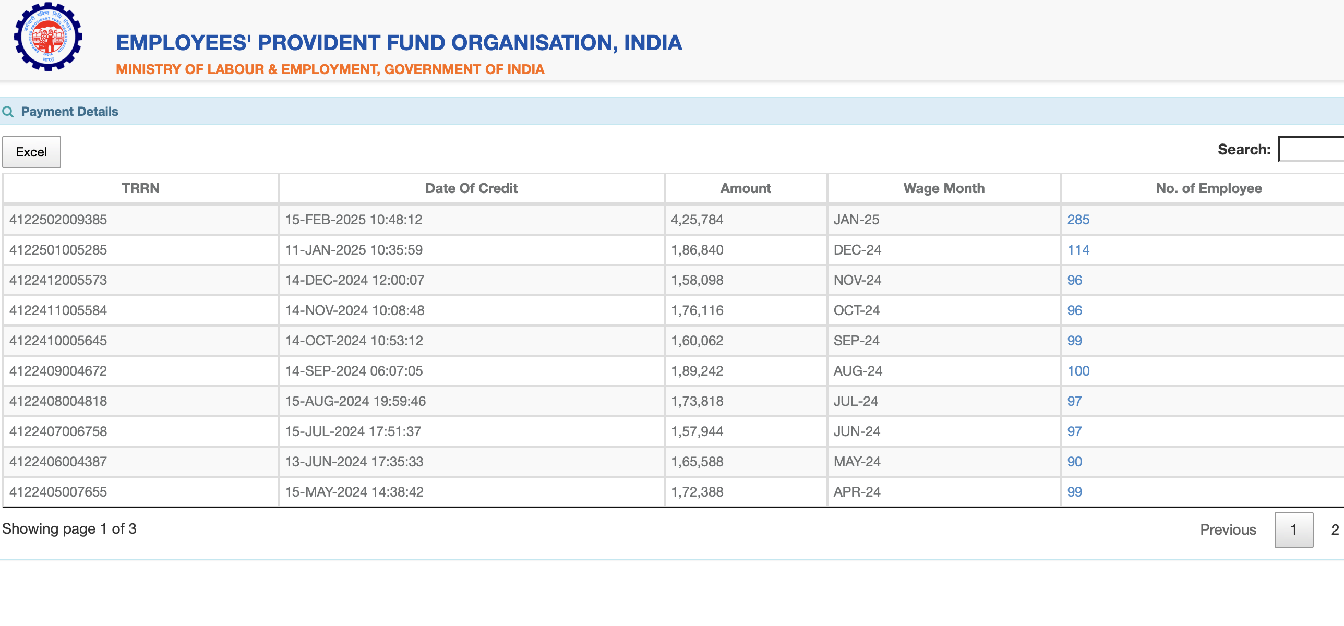Image resolution: width=1344 pixels, height=626 pixels.
Task: Click date 14-DEC-2024 12:00:07
Action: click(x=354, y=280)
